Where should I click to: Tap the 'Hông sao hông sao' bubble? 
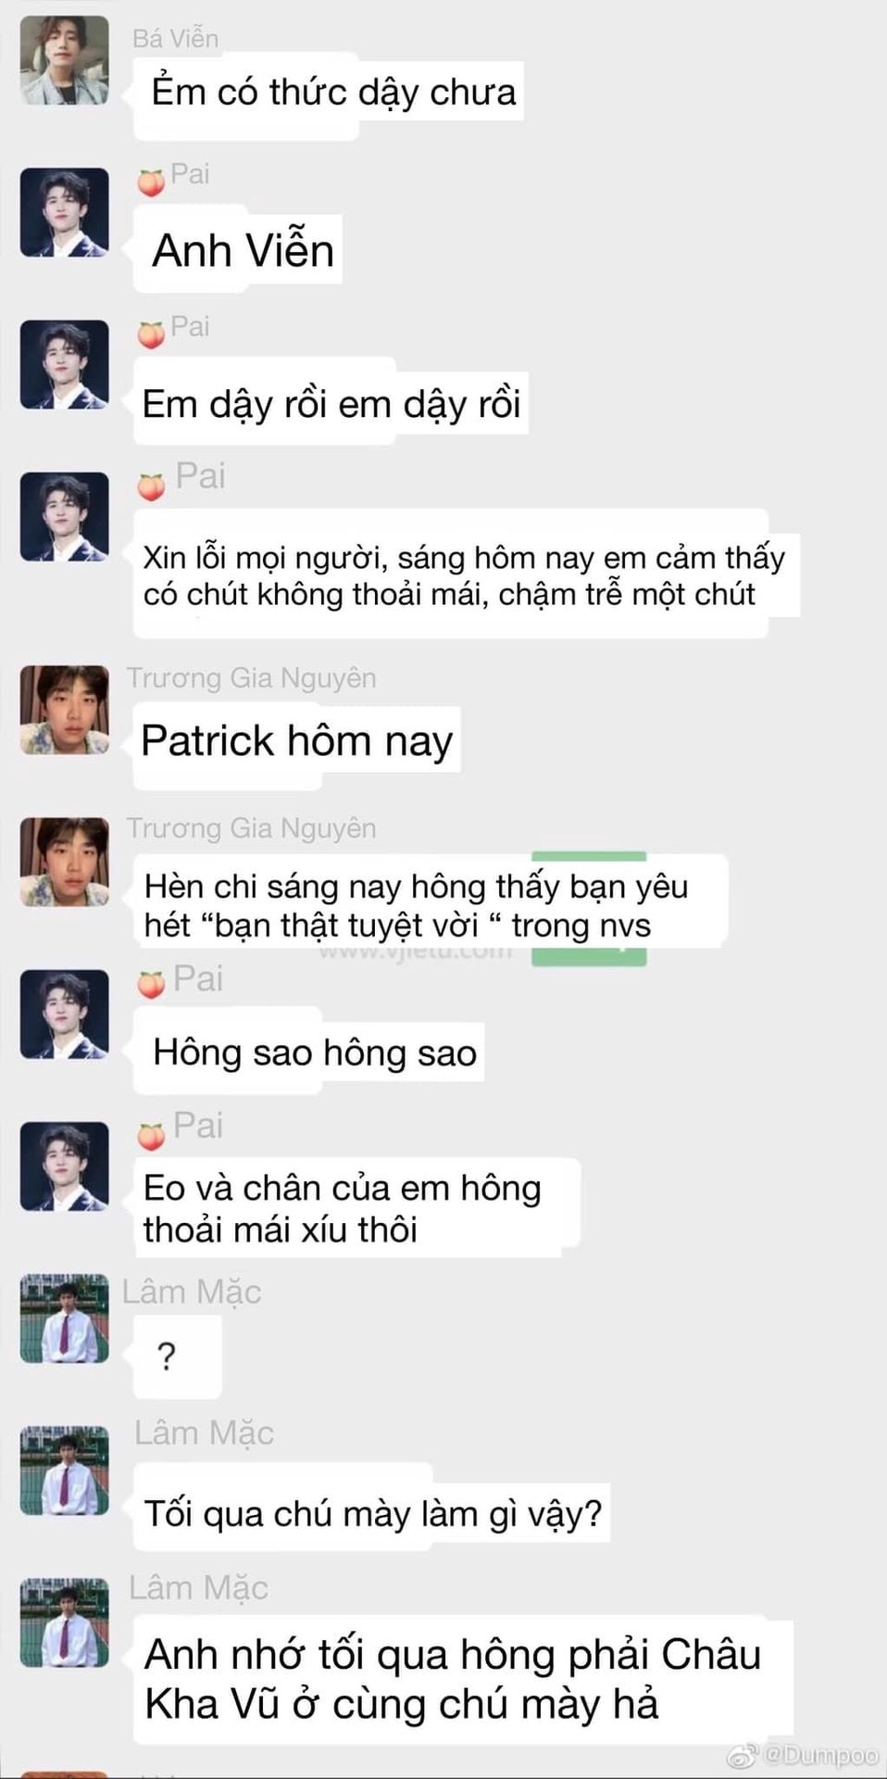[x=309, y=1053]
